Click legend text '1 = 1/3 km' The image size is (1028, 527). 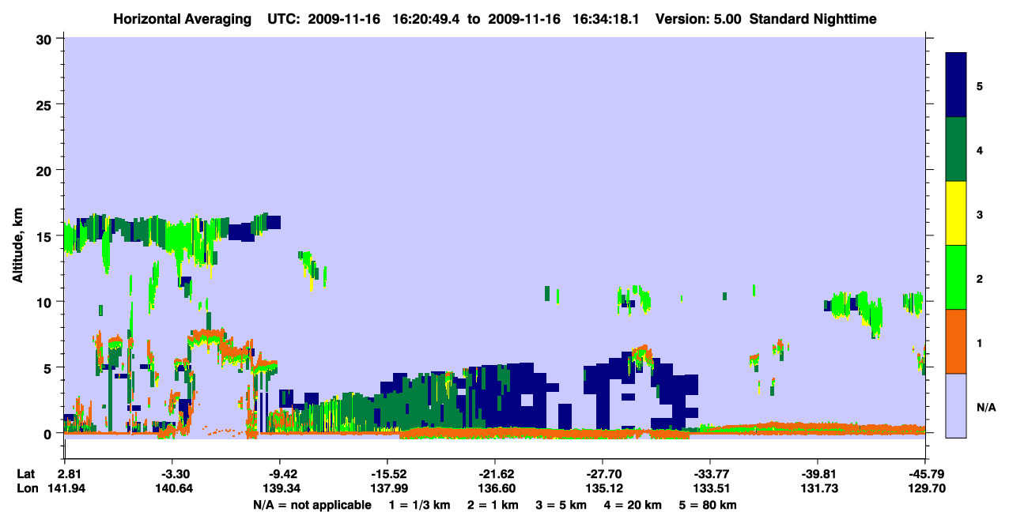click(x=418, y=505)
